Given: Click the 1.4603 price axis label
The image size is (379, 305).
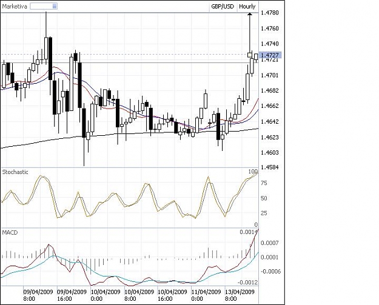Looking at the screenshot, I should [x=270, y=153].
